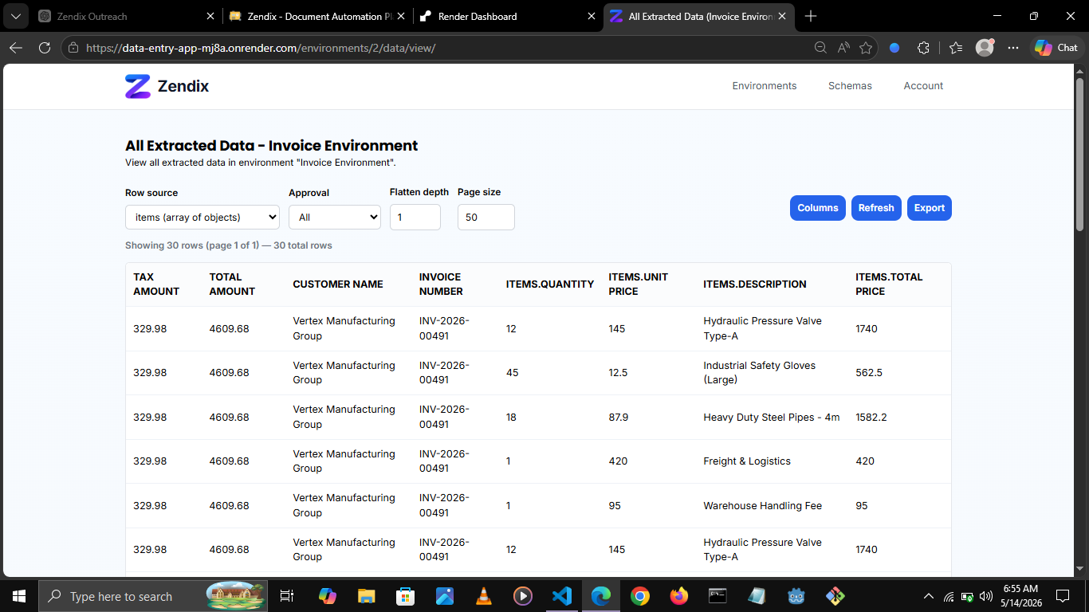This screenshot has height=612, width=1089.
Task: Open the zoom magnifier icon in the address bar
Action: tap(820, 48)
